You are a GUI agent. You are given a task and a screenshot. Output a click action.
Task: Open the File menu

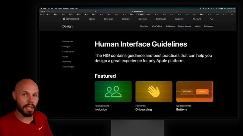(49, 8)
